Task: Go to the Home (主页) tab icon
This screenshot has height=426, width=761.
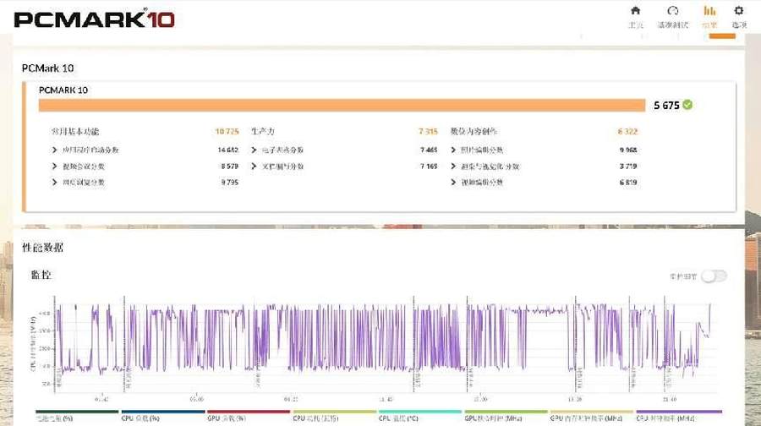Action: (x=635, y=11)
